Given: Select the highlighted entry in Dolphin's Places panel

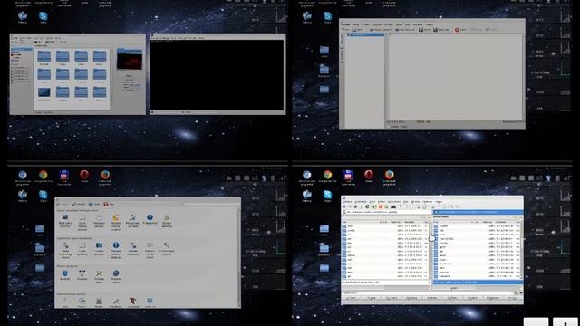Looking at the screenshot, I should click(22, 49).
